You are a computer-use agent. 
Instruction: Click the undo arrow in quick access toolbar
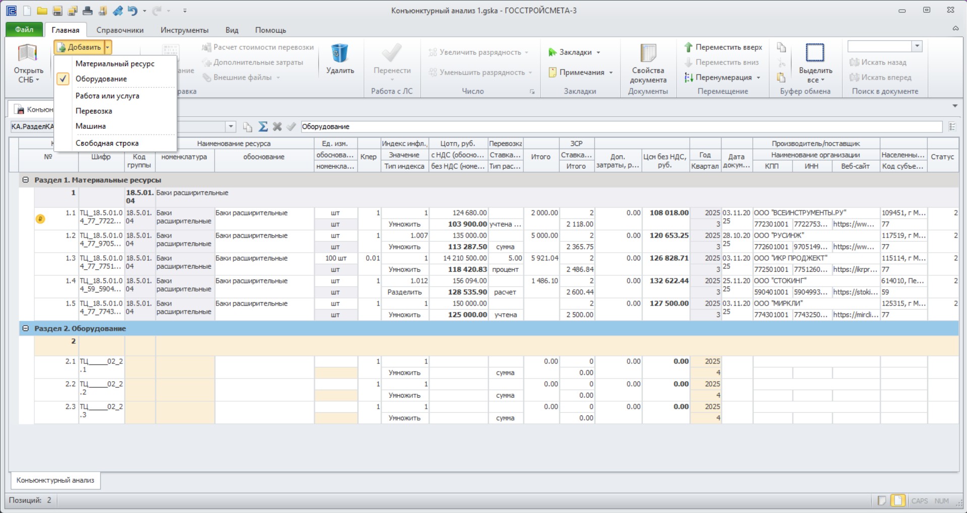(x=133, y=10)
